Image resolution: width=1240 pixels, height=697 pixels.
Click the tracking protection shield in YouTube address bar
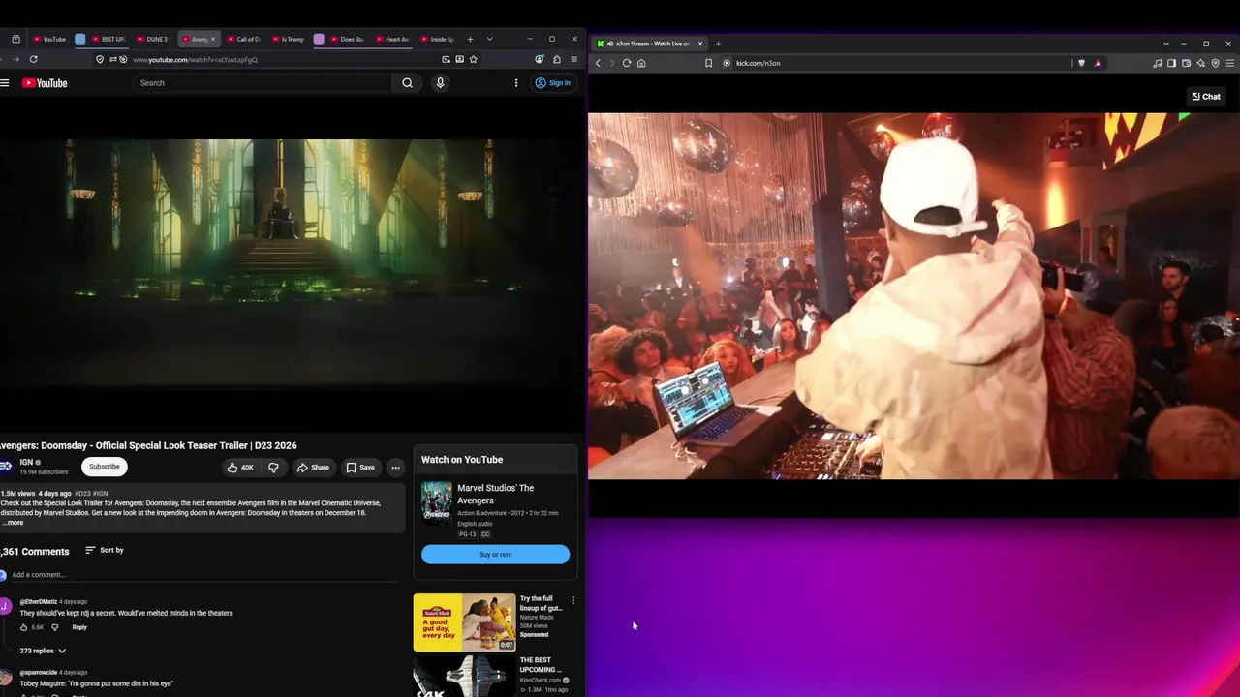100,59
